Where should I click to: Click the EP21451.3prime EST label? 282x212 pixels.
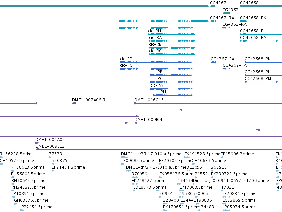point(68,167)
